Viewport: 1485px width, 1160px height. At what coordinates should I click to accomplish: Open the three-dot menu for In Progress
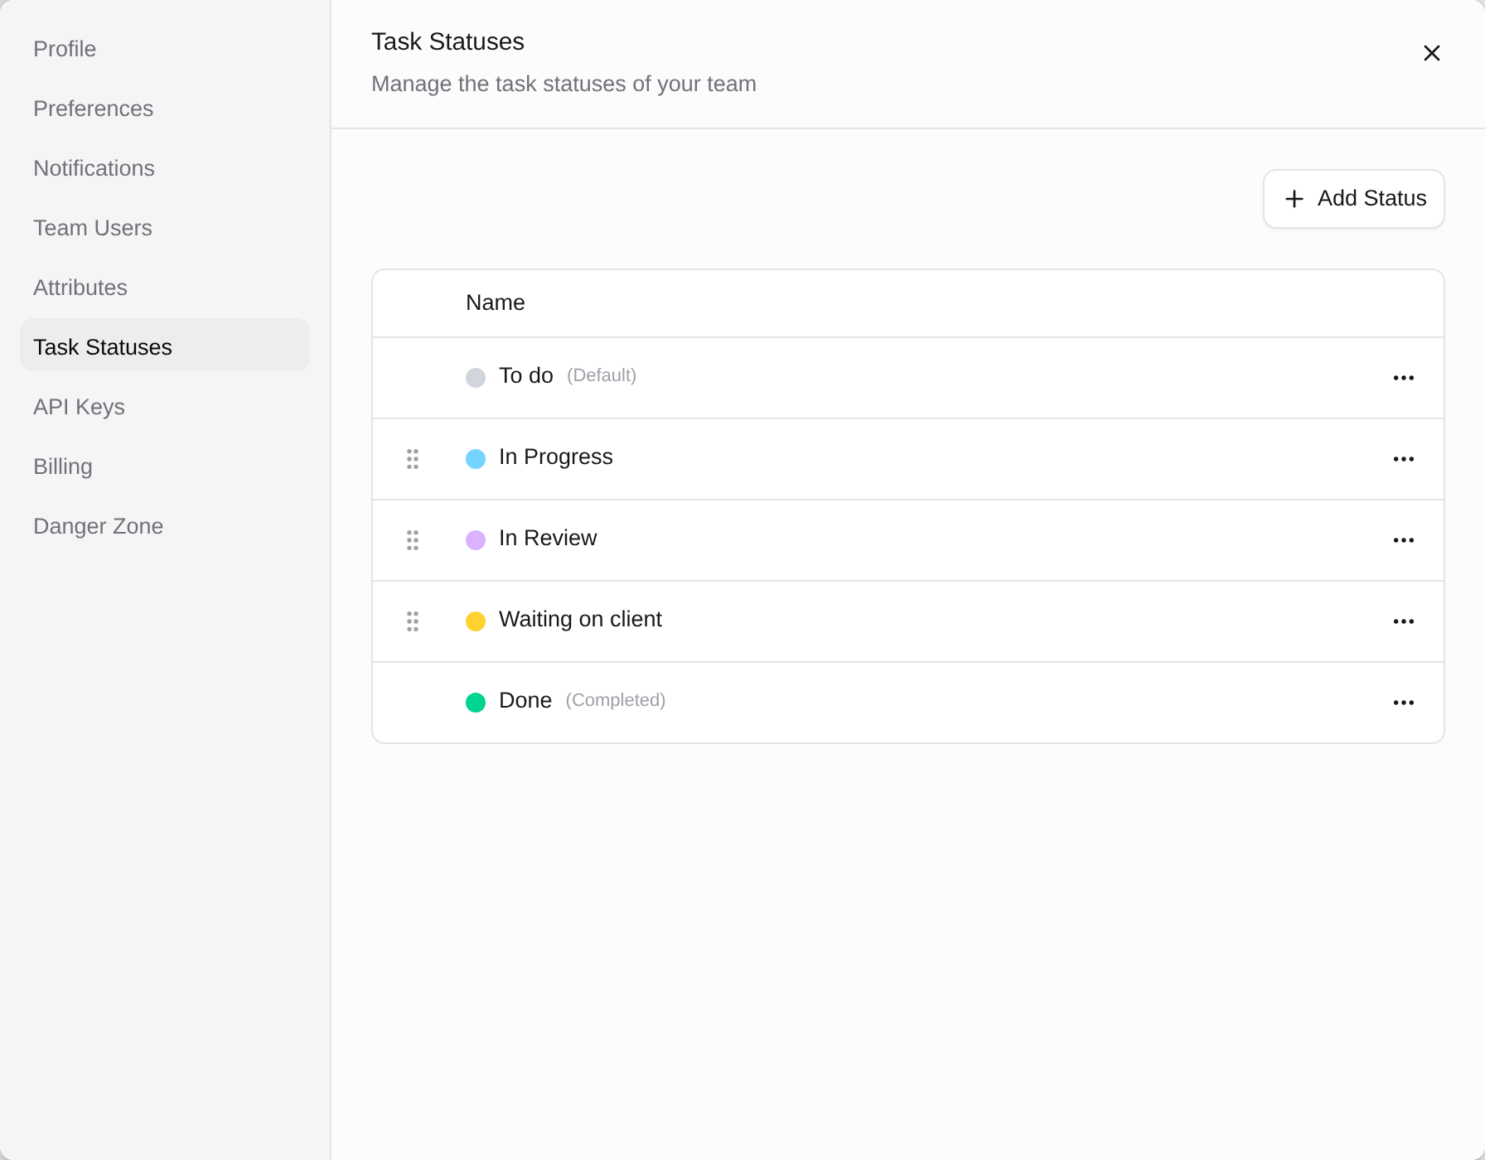1403,459
